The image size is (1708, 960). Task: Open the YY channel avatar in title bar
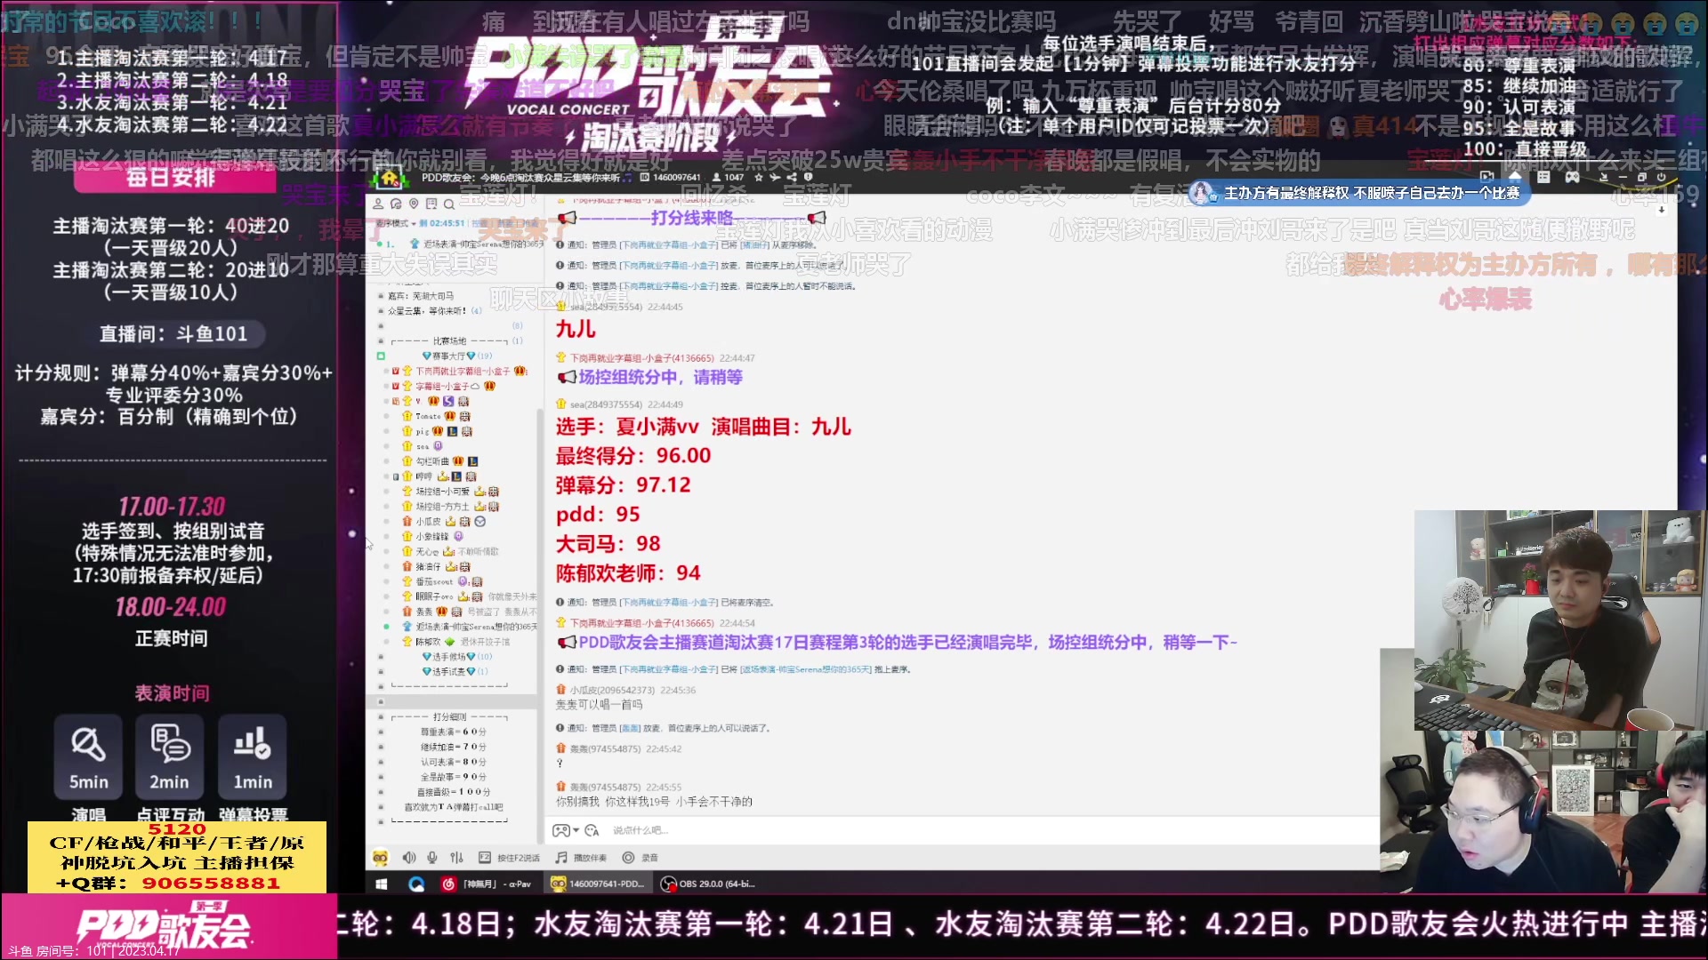(389, 177)
